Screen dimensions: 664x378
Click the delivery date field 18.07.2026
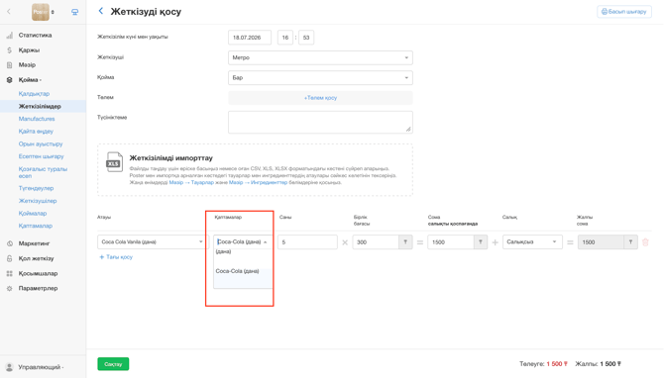pyautogui.click(x=250, y=38)
